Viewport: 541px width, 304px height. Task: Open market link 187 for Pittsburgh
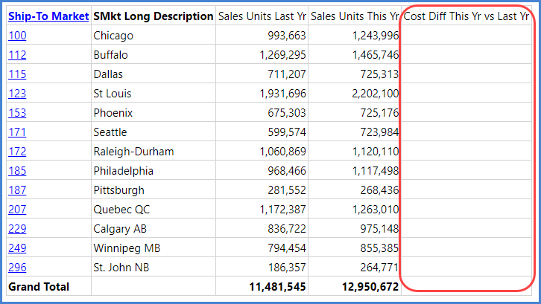pos(17,190)
